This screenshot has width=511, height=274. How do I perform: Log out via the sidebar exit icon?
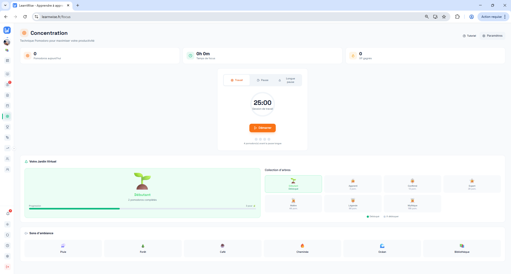pos(7,267)
